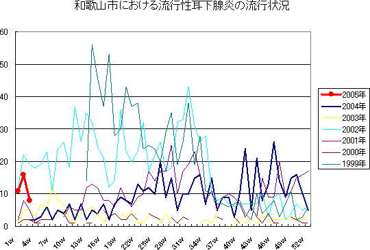The image size is (370, 250).
Task: Click the x-axis label 1W
Action: [10, 242]
